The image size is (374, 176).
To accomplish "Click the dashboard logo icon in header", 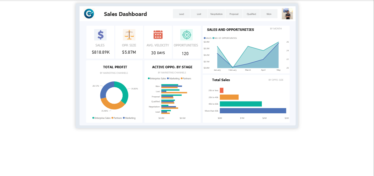I will tap(89, 14).
